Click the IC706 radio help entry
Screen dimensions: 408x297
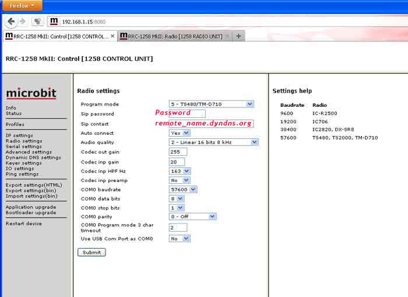pyautogui.click(x=320, y=122)
